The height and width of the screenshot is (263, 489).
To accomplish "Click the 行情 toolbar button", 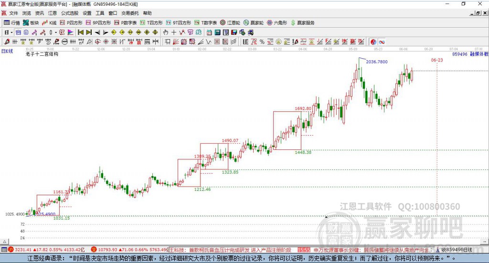I will (x=12, y=23).
